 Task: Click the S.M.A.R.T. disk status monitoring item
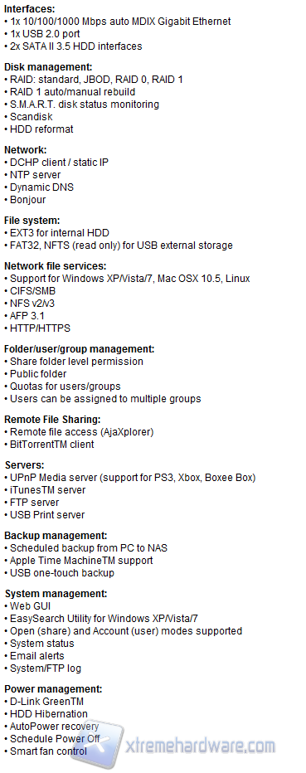(81, 105)
